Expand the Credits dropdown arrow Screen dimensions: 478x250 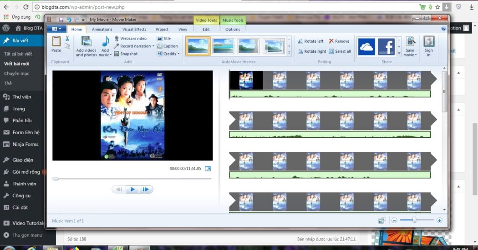(x=178, y=54)
